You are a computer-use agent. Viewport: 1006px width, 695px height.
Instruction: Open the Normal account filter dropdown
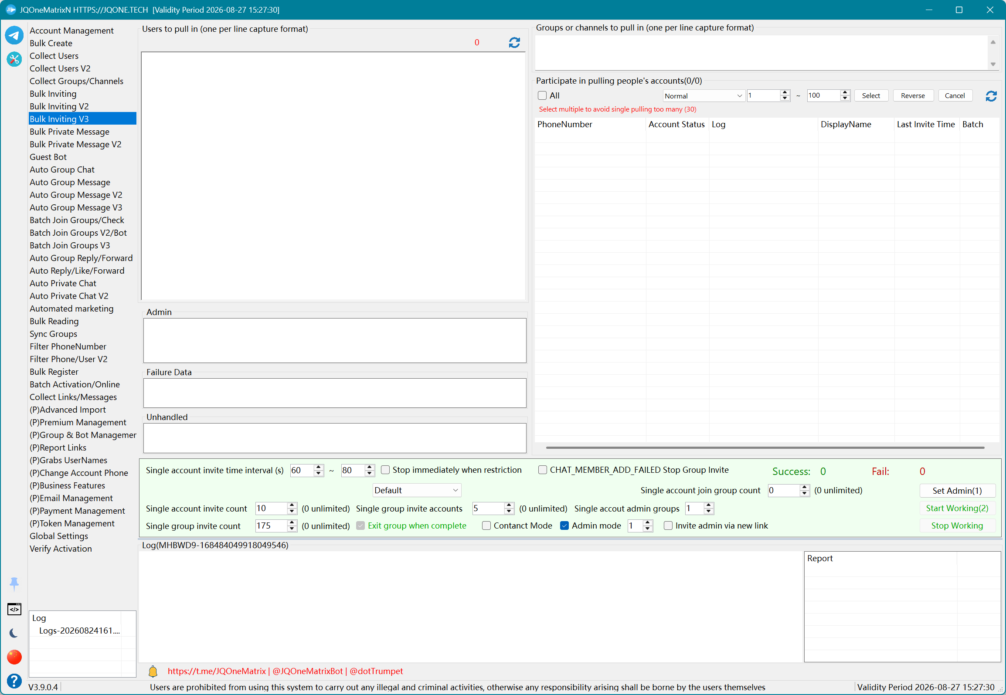pos(704,96)
